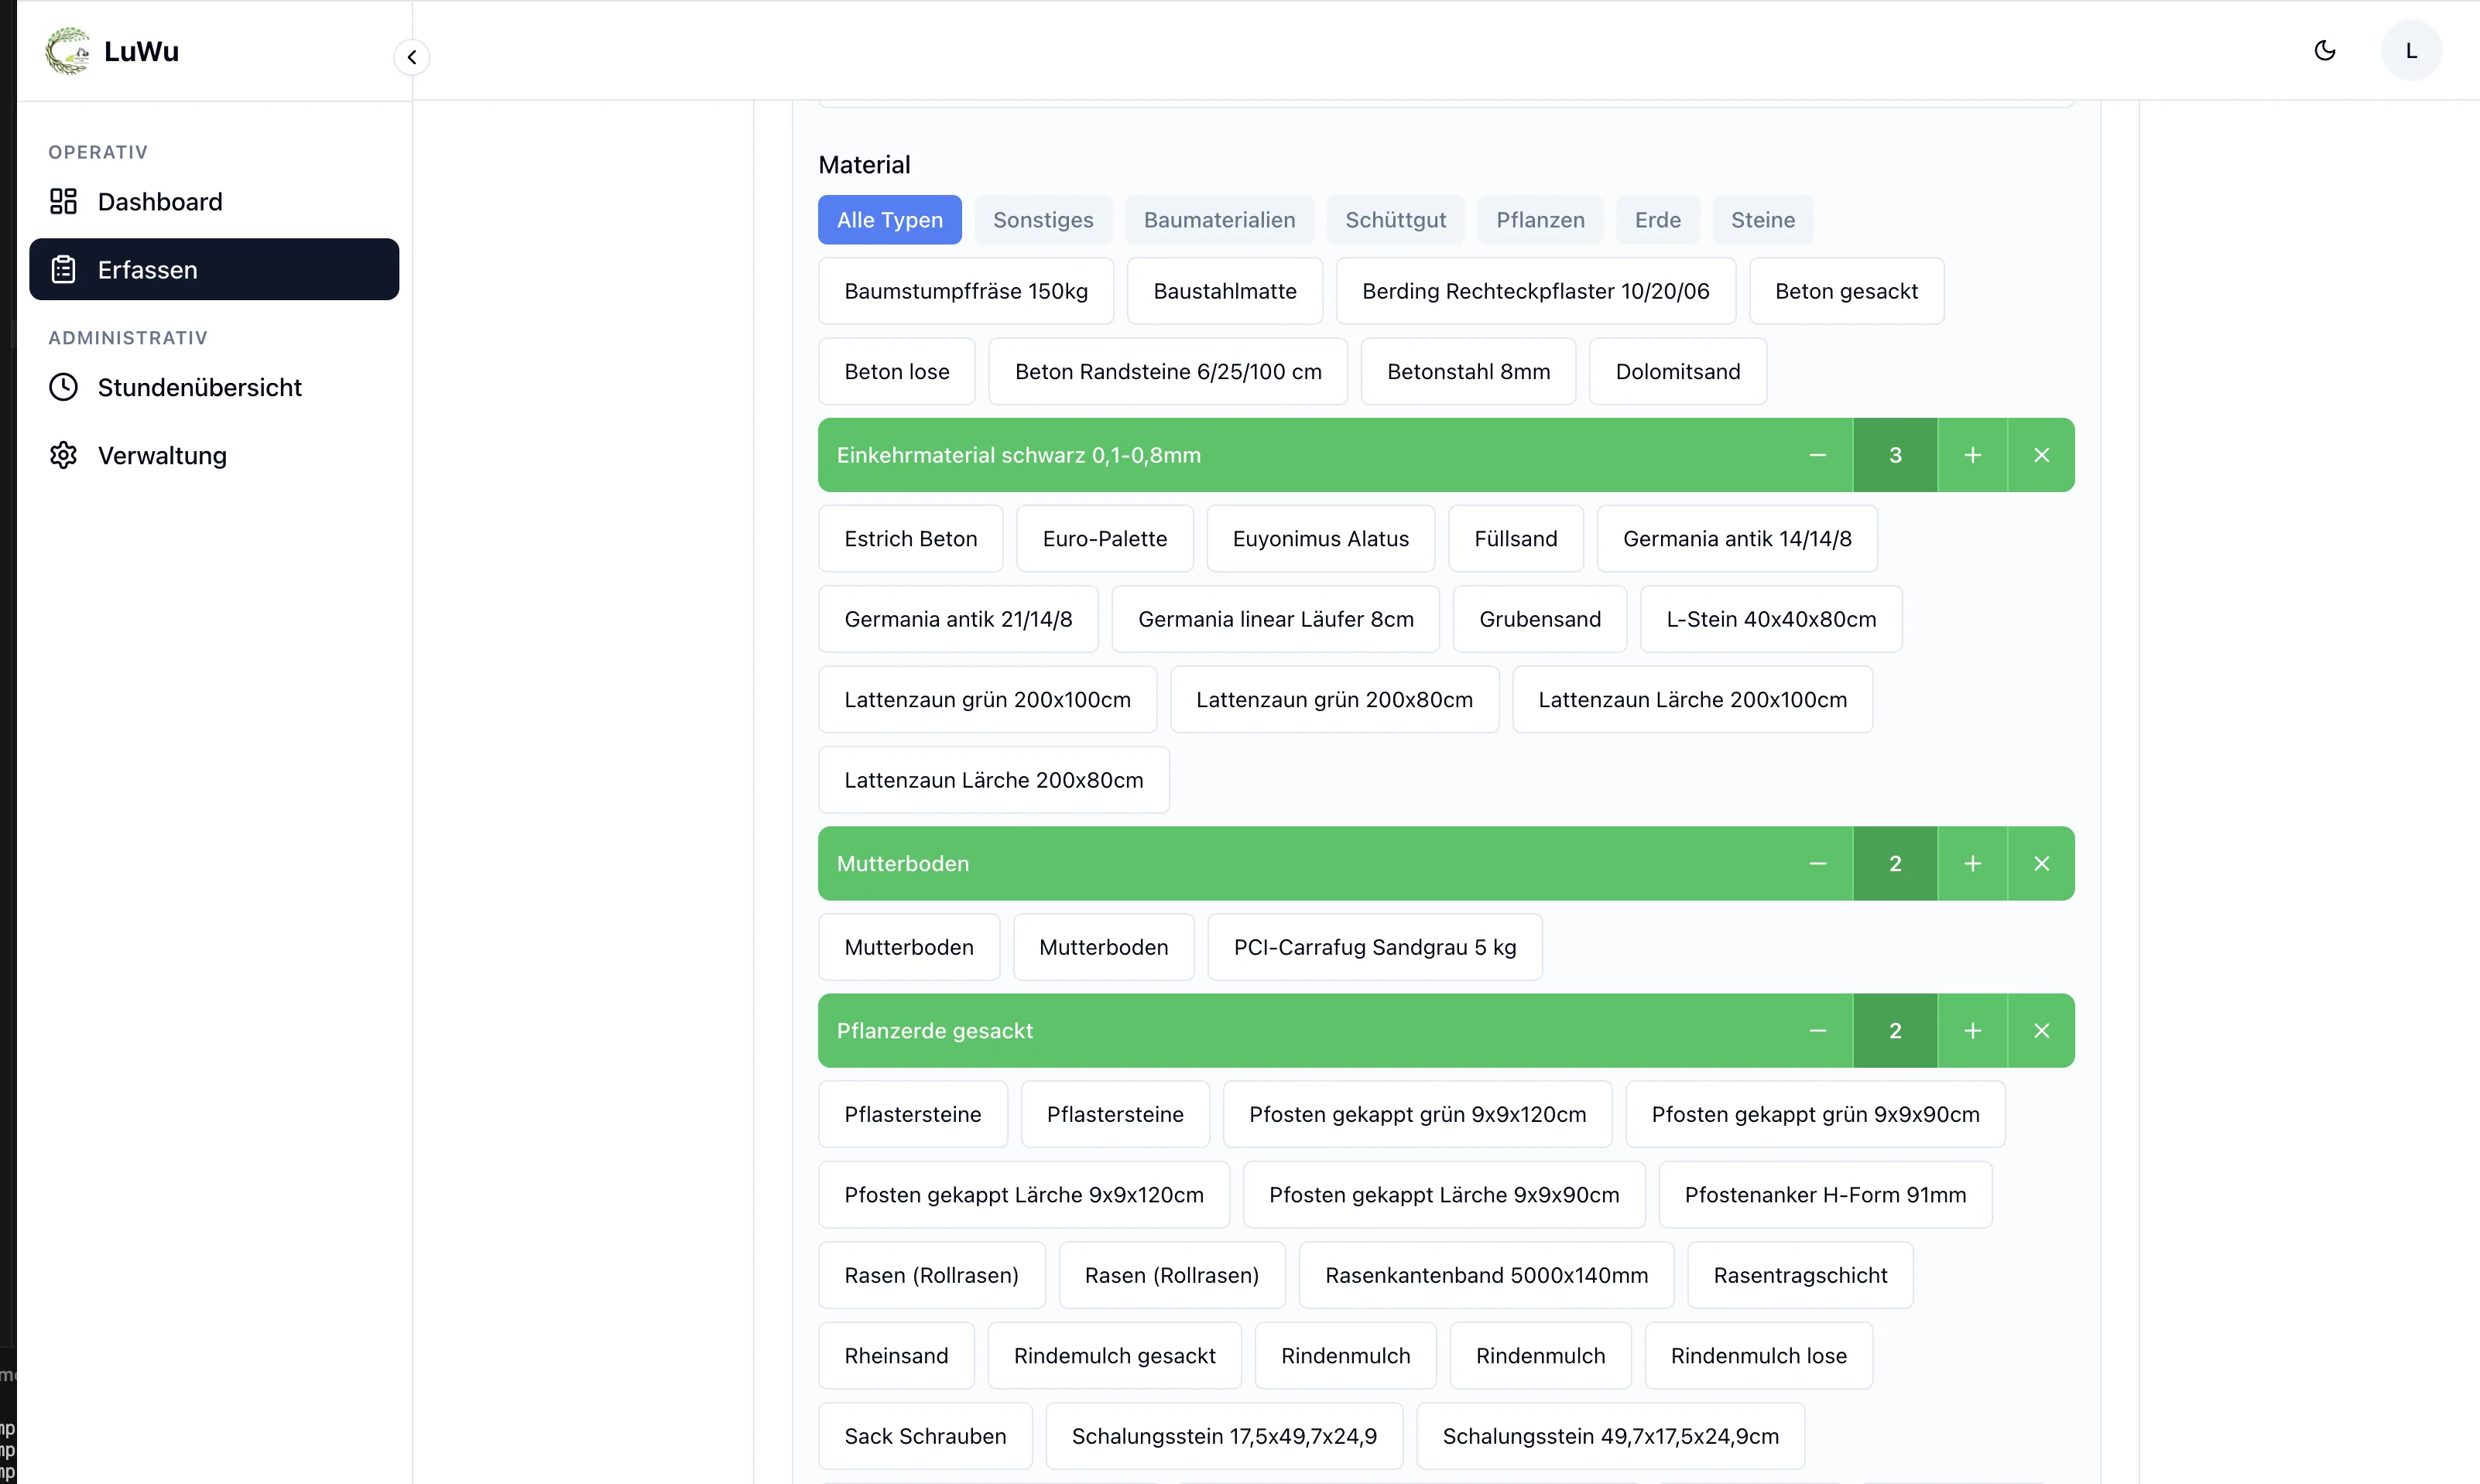Select Lattenzaun grün 200x100cm
Image resolution: width=2480 pixels, height=1484 pixels.
(988, 699)
